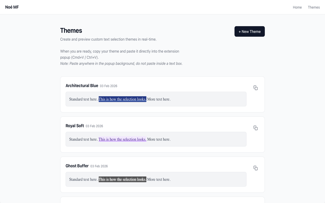Open the Themes nav link
Screen dimensions: 325x203
[x=314, y=7]
